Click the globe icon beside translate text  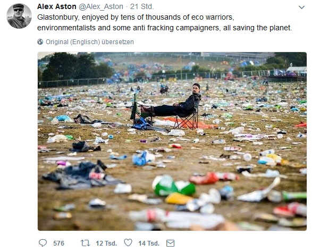pyautogui.click(x=40, y=42)
